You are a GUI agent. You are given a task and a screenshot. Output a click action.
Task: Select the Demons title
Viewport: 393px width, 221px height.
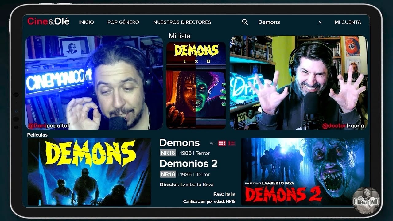pyautogui.click(x=179, y=143)
